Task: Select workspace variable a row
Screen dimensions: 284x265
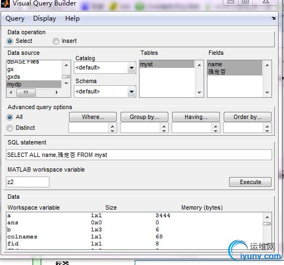Action: tap(134, 216)
